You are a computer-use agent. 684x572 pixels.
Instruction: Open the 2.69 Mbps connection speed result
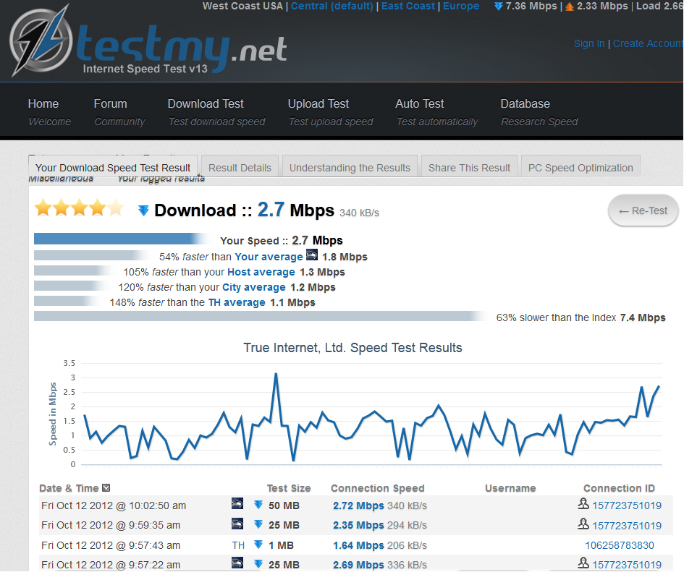click(358, 565)
